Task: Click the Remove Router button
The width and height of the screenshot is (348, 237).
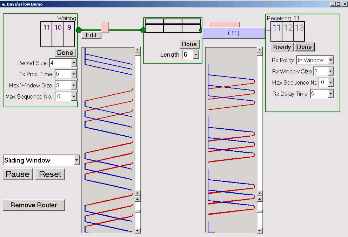Action: (x=34, y=205)
